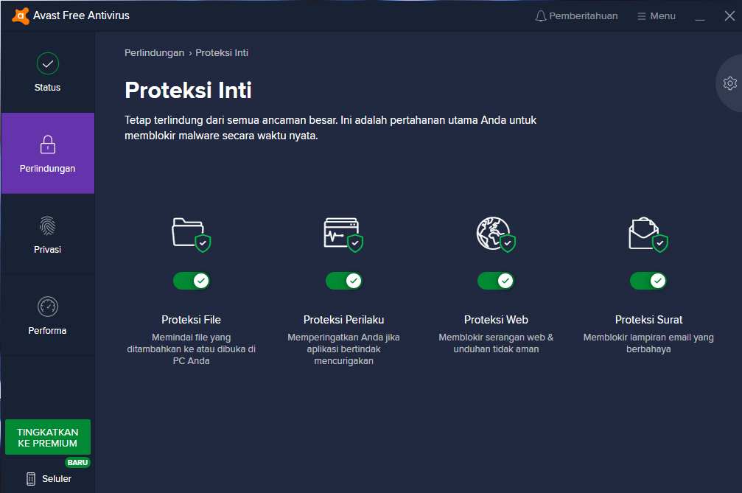
Task: Open Performa via its gauge icon
Action: coord(47,307)
